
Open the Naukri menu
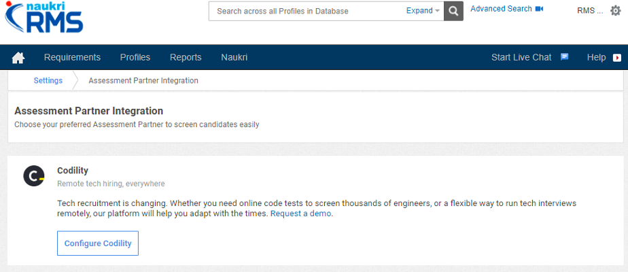[234, 57]
